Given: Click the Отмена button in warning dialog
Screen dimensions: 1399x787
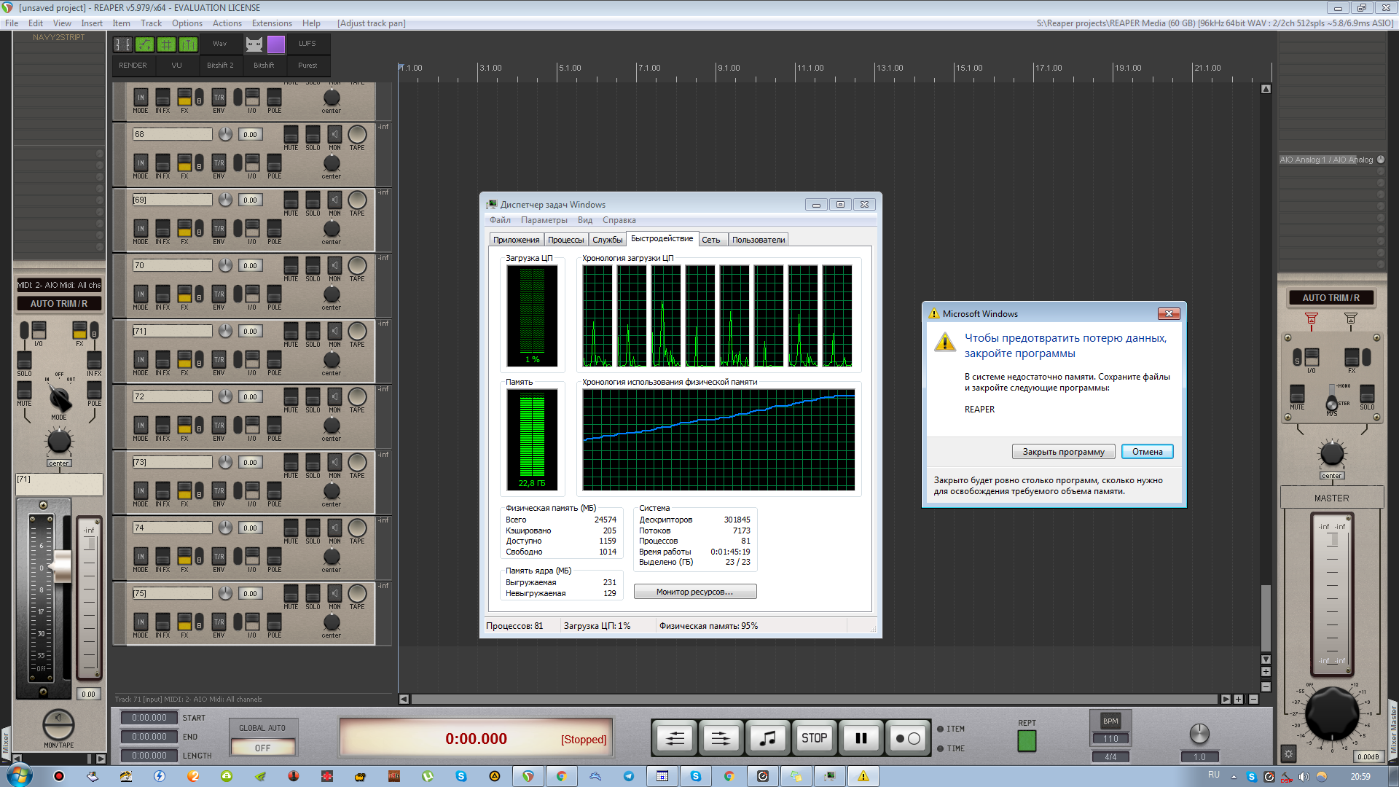Looking at the screenshot, I should click(1147, 452).
